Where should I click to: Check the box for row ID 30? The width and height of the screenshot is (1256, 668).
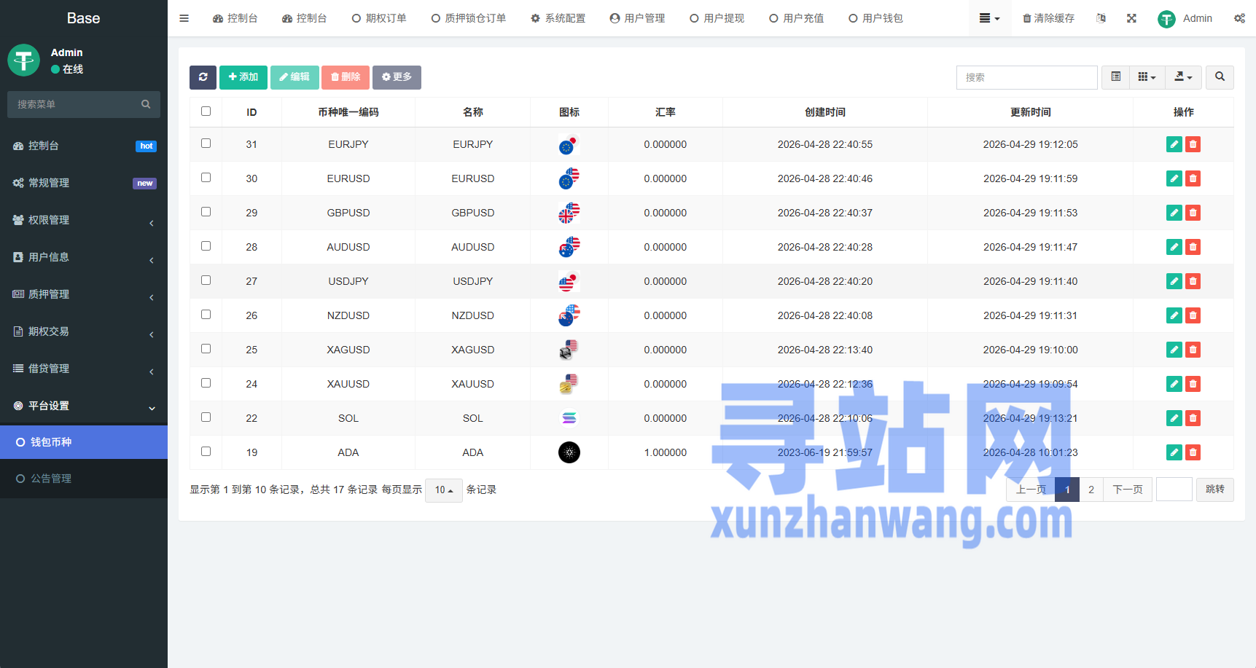click(206, 178)
